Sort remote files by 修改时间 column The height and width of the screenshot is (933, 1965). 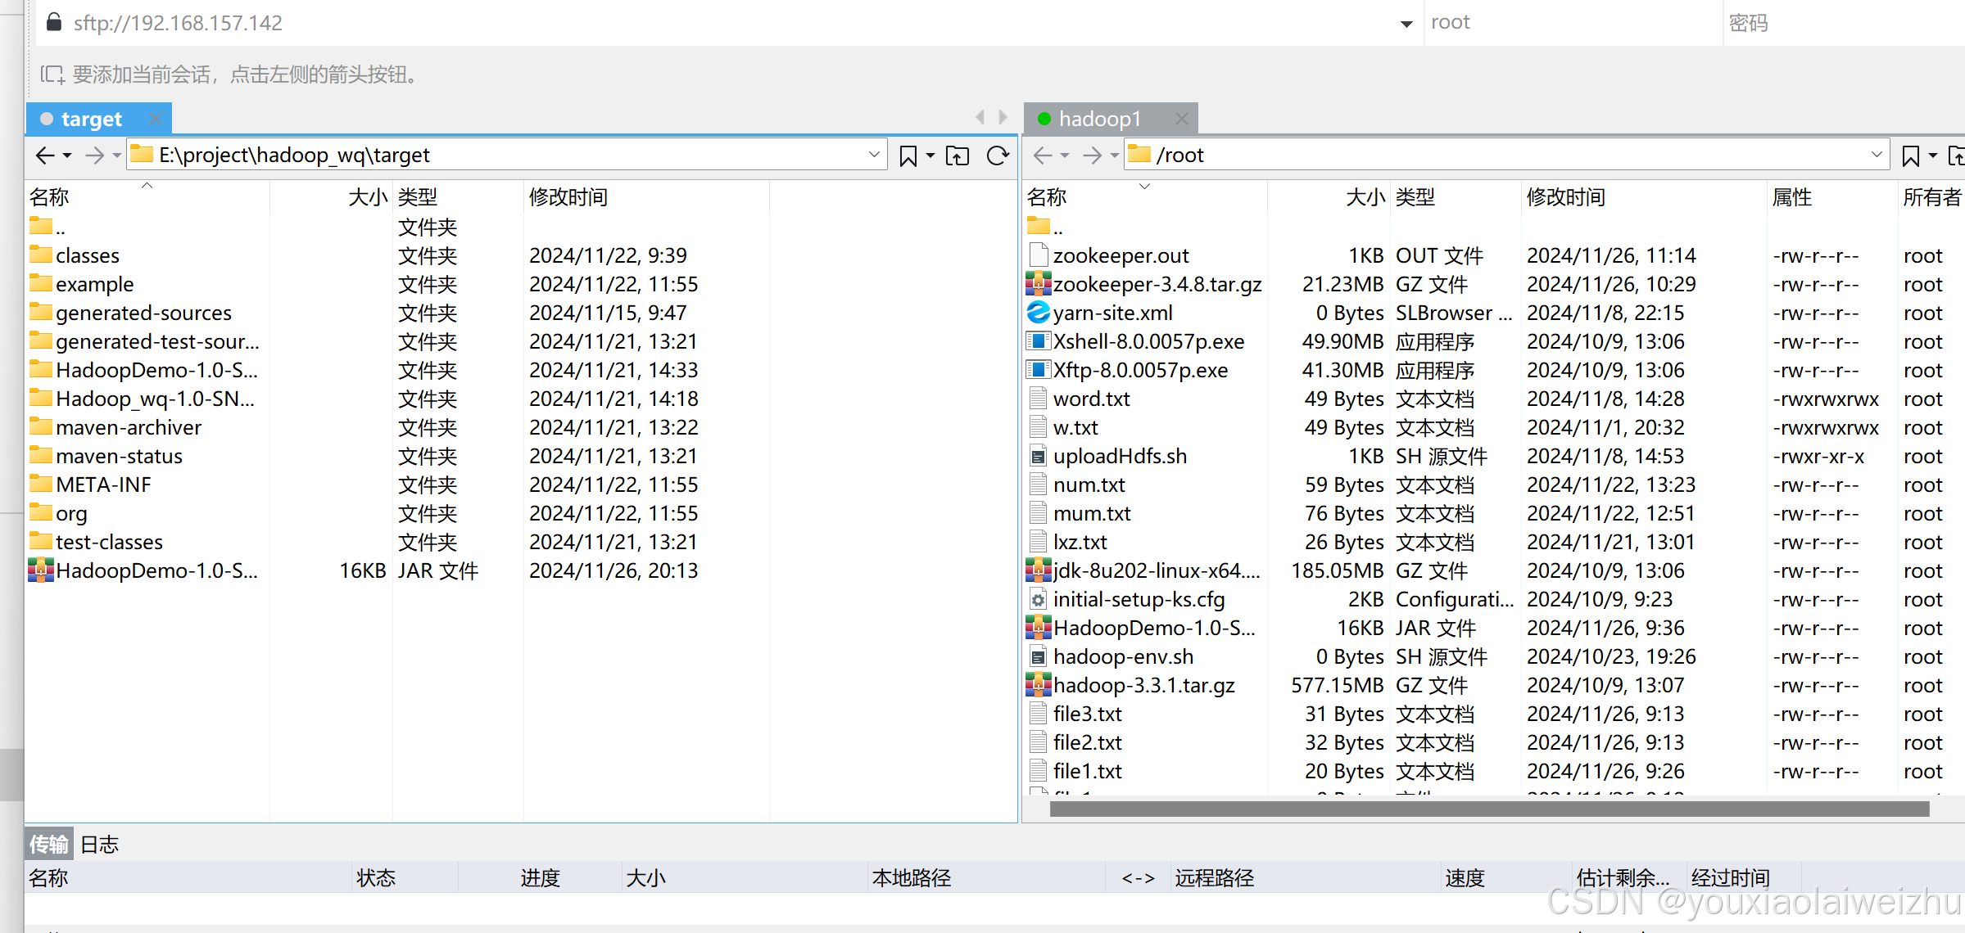[x=1565, y=197]
